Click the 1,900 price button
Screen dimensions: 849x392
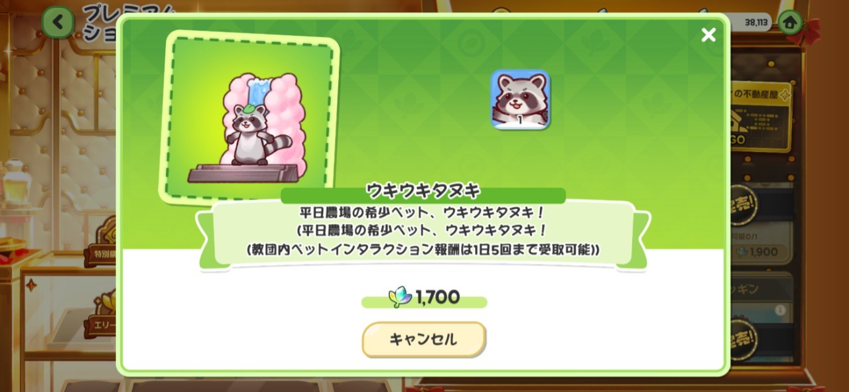[x=760, y=252]
